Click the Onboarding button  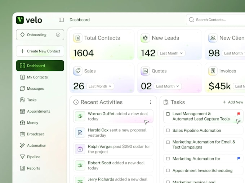pyautogui.click(x=40, y=35)
